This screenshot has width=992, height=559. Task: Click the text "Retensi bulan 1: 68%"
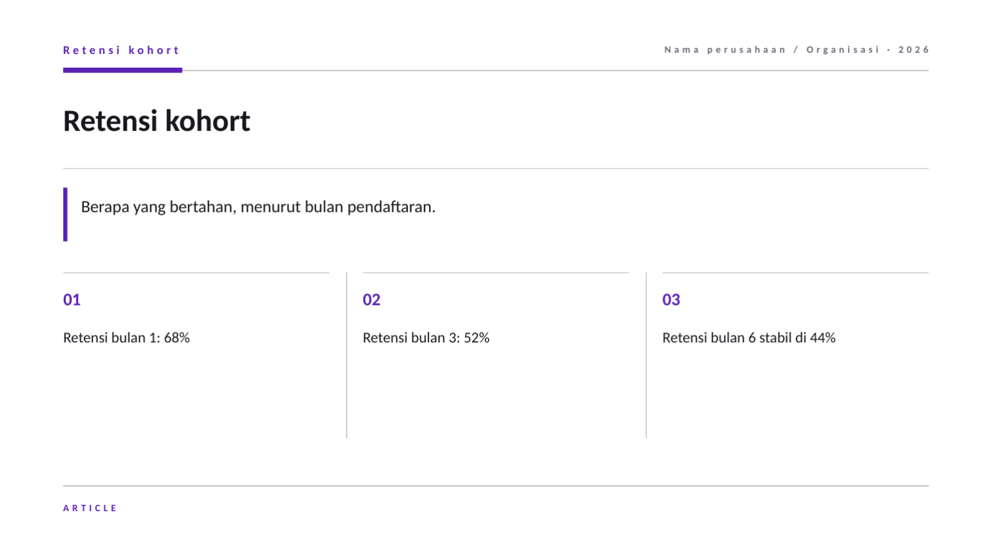click(127, 338)
